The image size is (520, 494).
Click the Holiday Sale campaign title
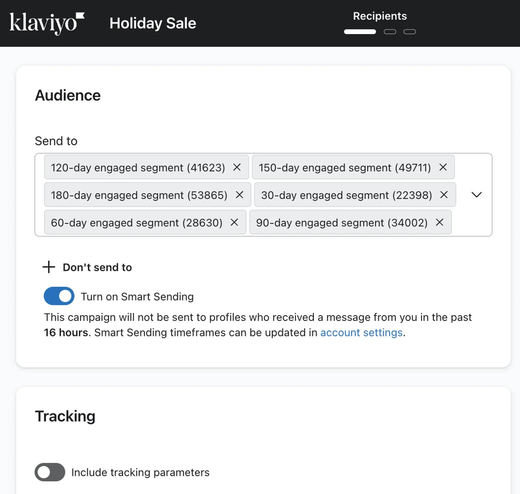click(153, 23)
